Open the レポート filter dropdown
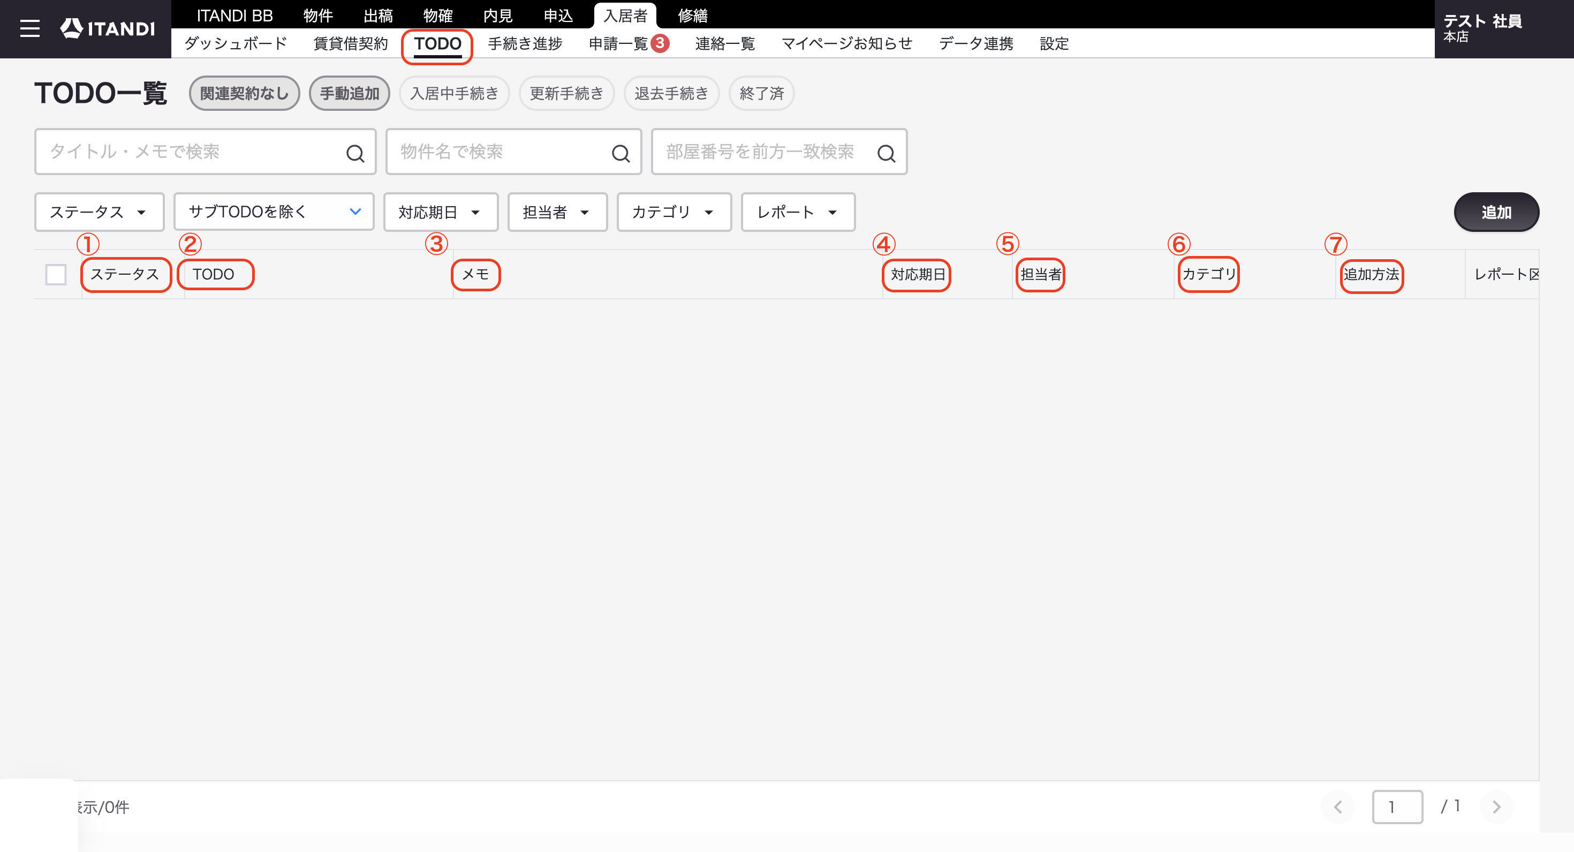Image resolution: width=1574 pixels, height=852 pixels. pyautogui.click(x=798, y=212)
